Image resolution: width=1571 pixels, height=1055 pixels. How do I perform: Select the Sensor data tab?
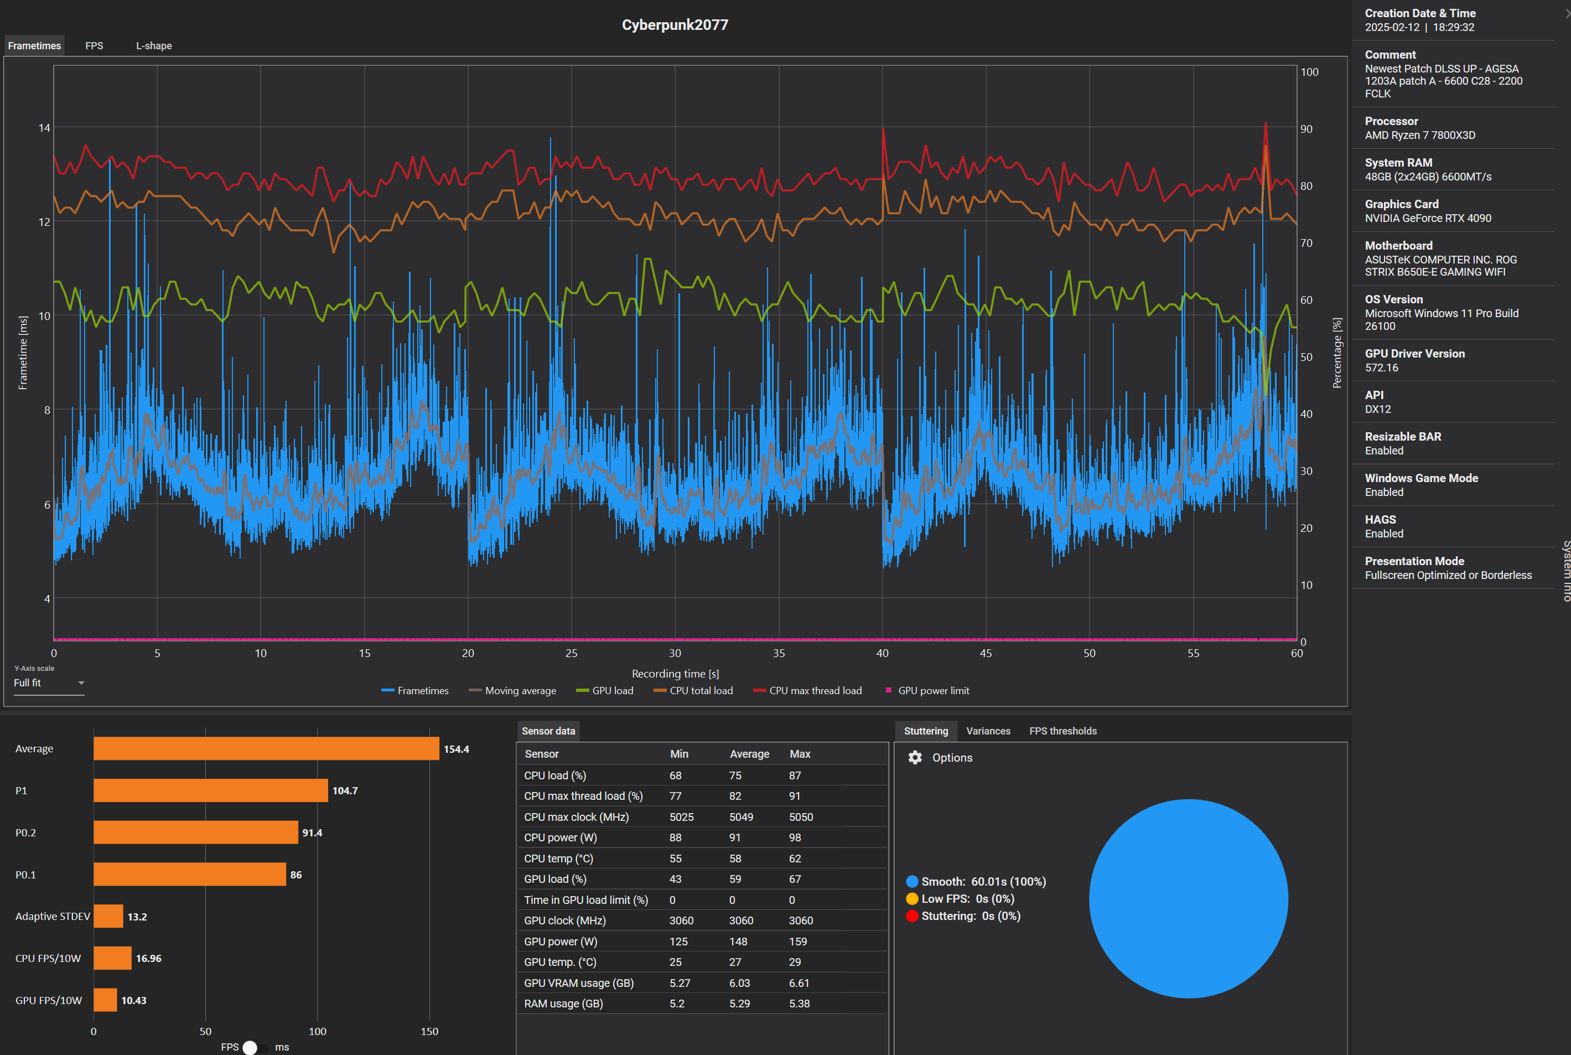pyautogui.click(x=548, y=731)
